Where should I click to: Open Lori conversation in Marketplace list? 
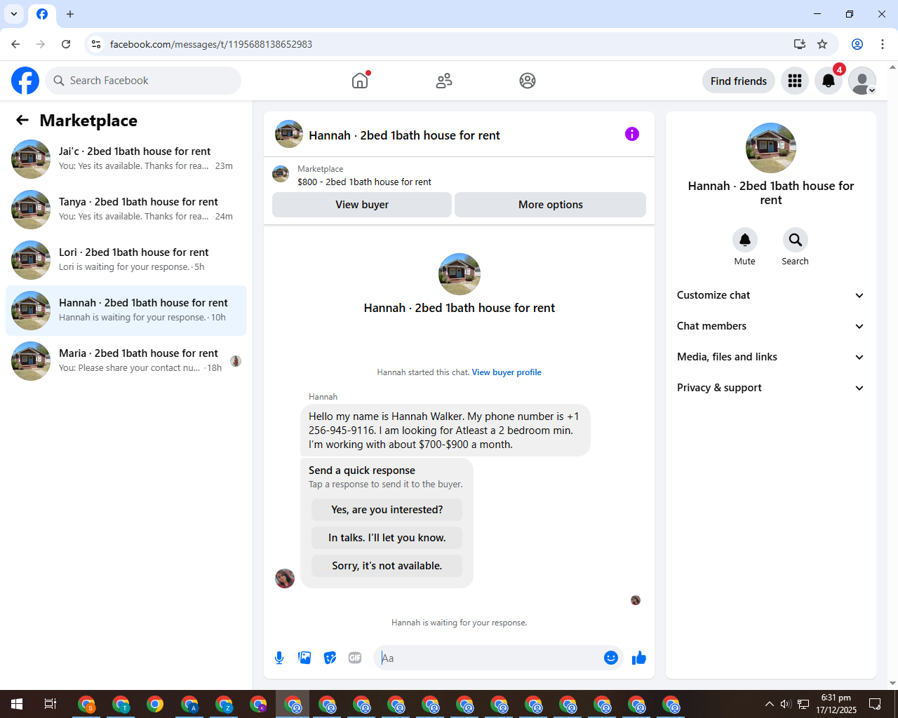pos(126,260)
